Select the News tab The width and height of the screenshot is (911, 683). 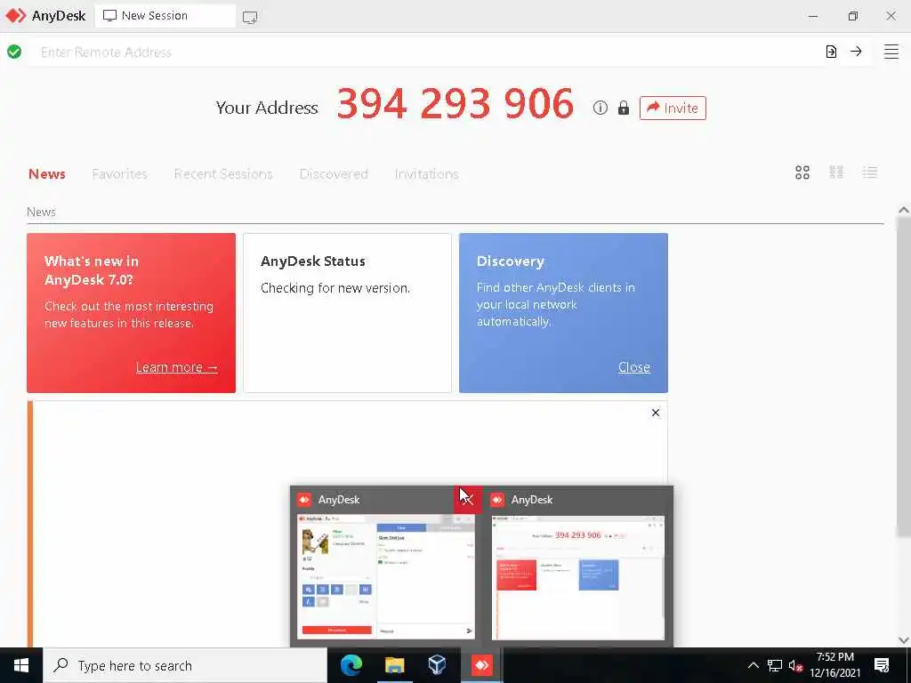point(47,173)
